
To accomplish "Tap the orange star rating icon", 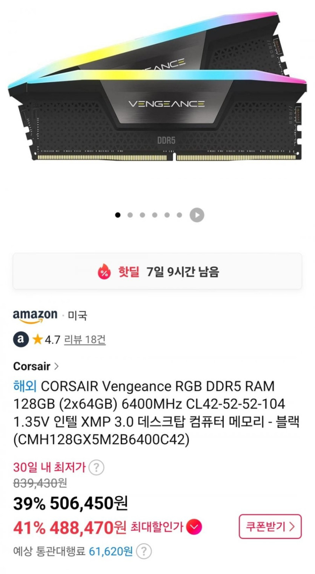I will (x=37, y=340).
